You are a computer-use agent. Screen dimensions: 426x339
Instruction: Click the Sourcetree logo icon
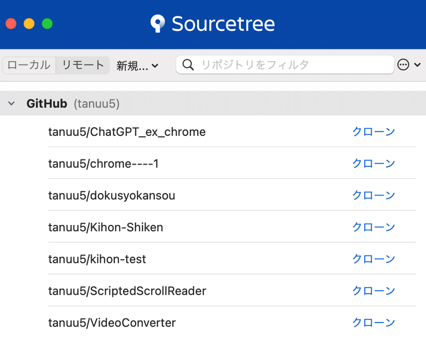[158, 23]
